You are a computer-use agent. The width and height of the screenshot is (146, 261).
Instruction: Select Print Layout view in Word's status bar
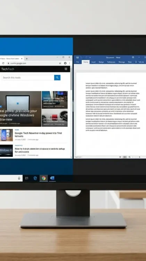pyautogui.click(x=125, y=157)
